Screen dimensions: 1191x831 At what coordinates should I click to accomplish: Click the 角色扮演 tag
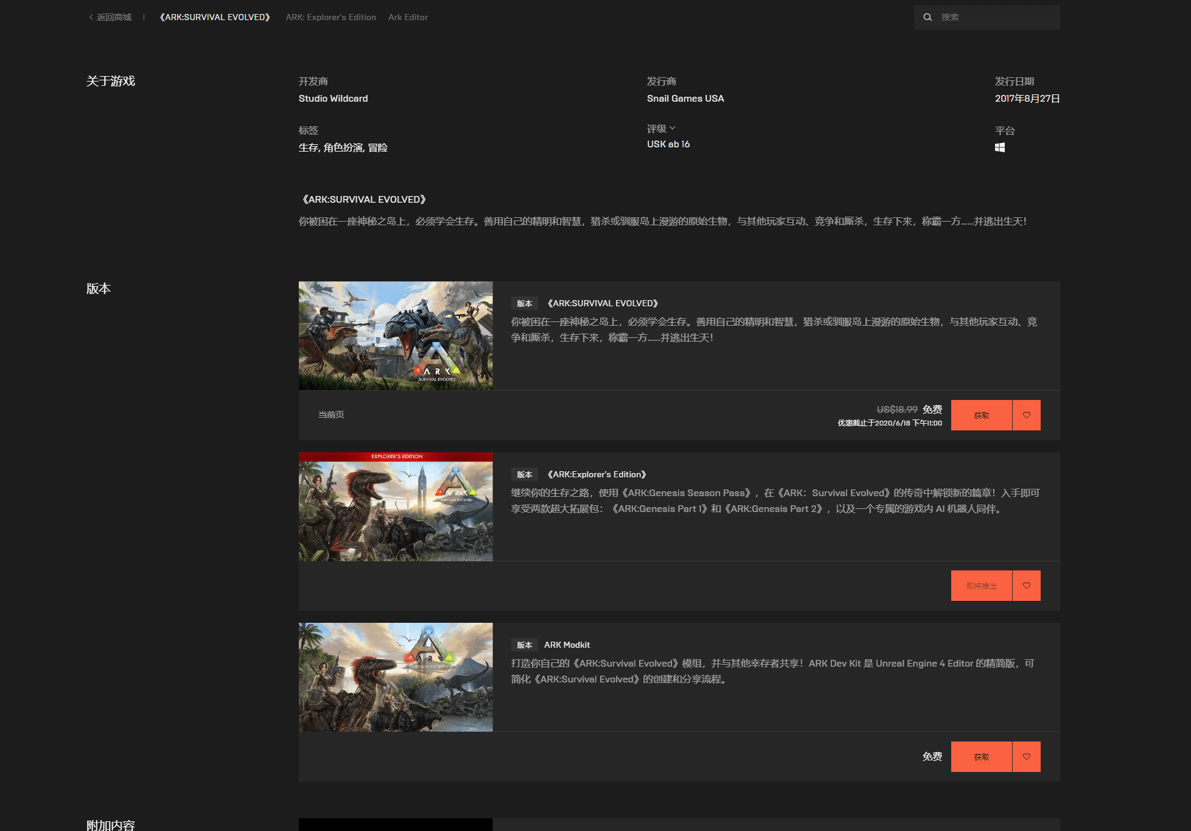tap(343, 147)
